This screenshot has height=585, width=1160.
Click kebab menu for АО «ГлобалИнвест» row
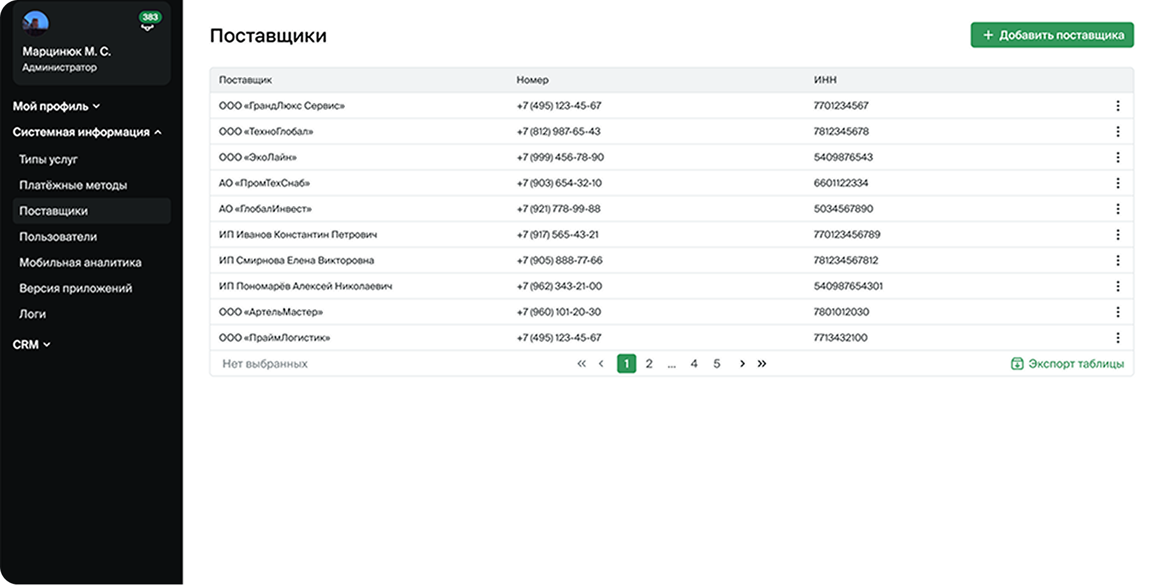(1118, 209)
